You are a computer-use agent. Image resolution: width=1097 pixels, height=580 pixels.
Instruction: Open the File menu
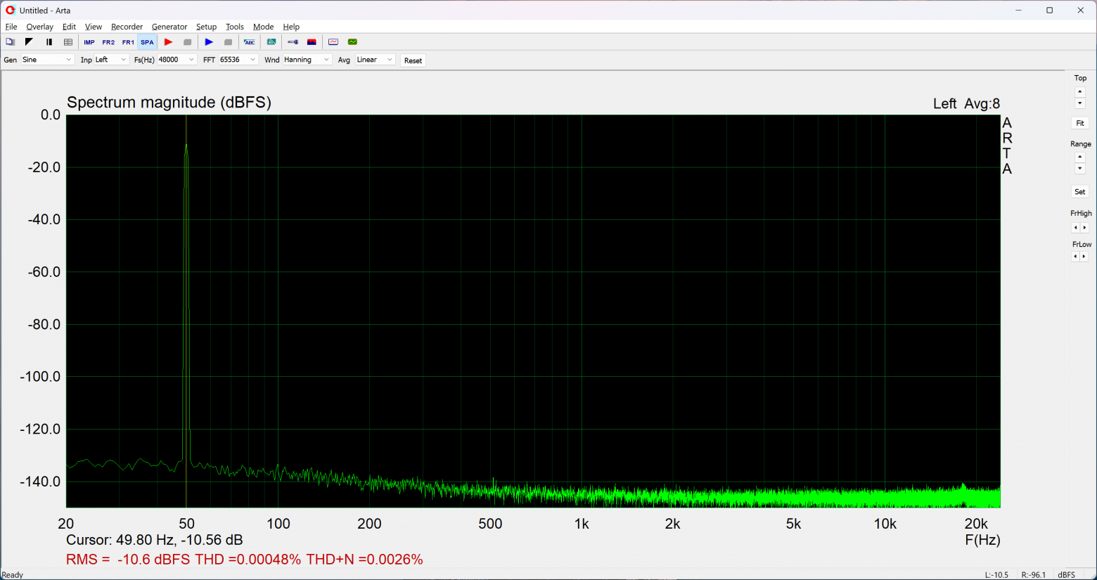point(11,27)
